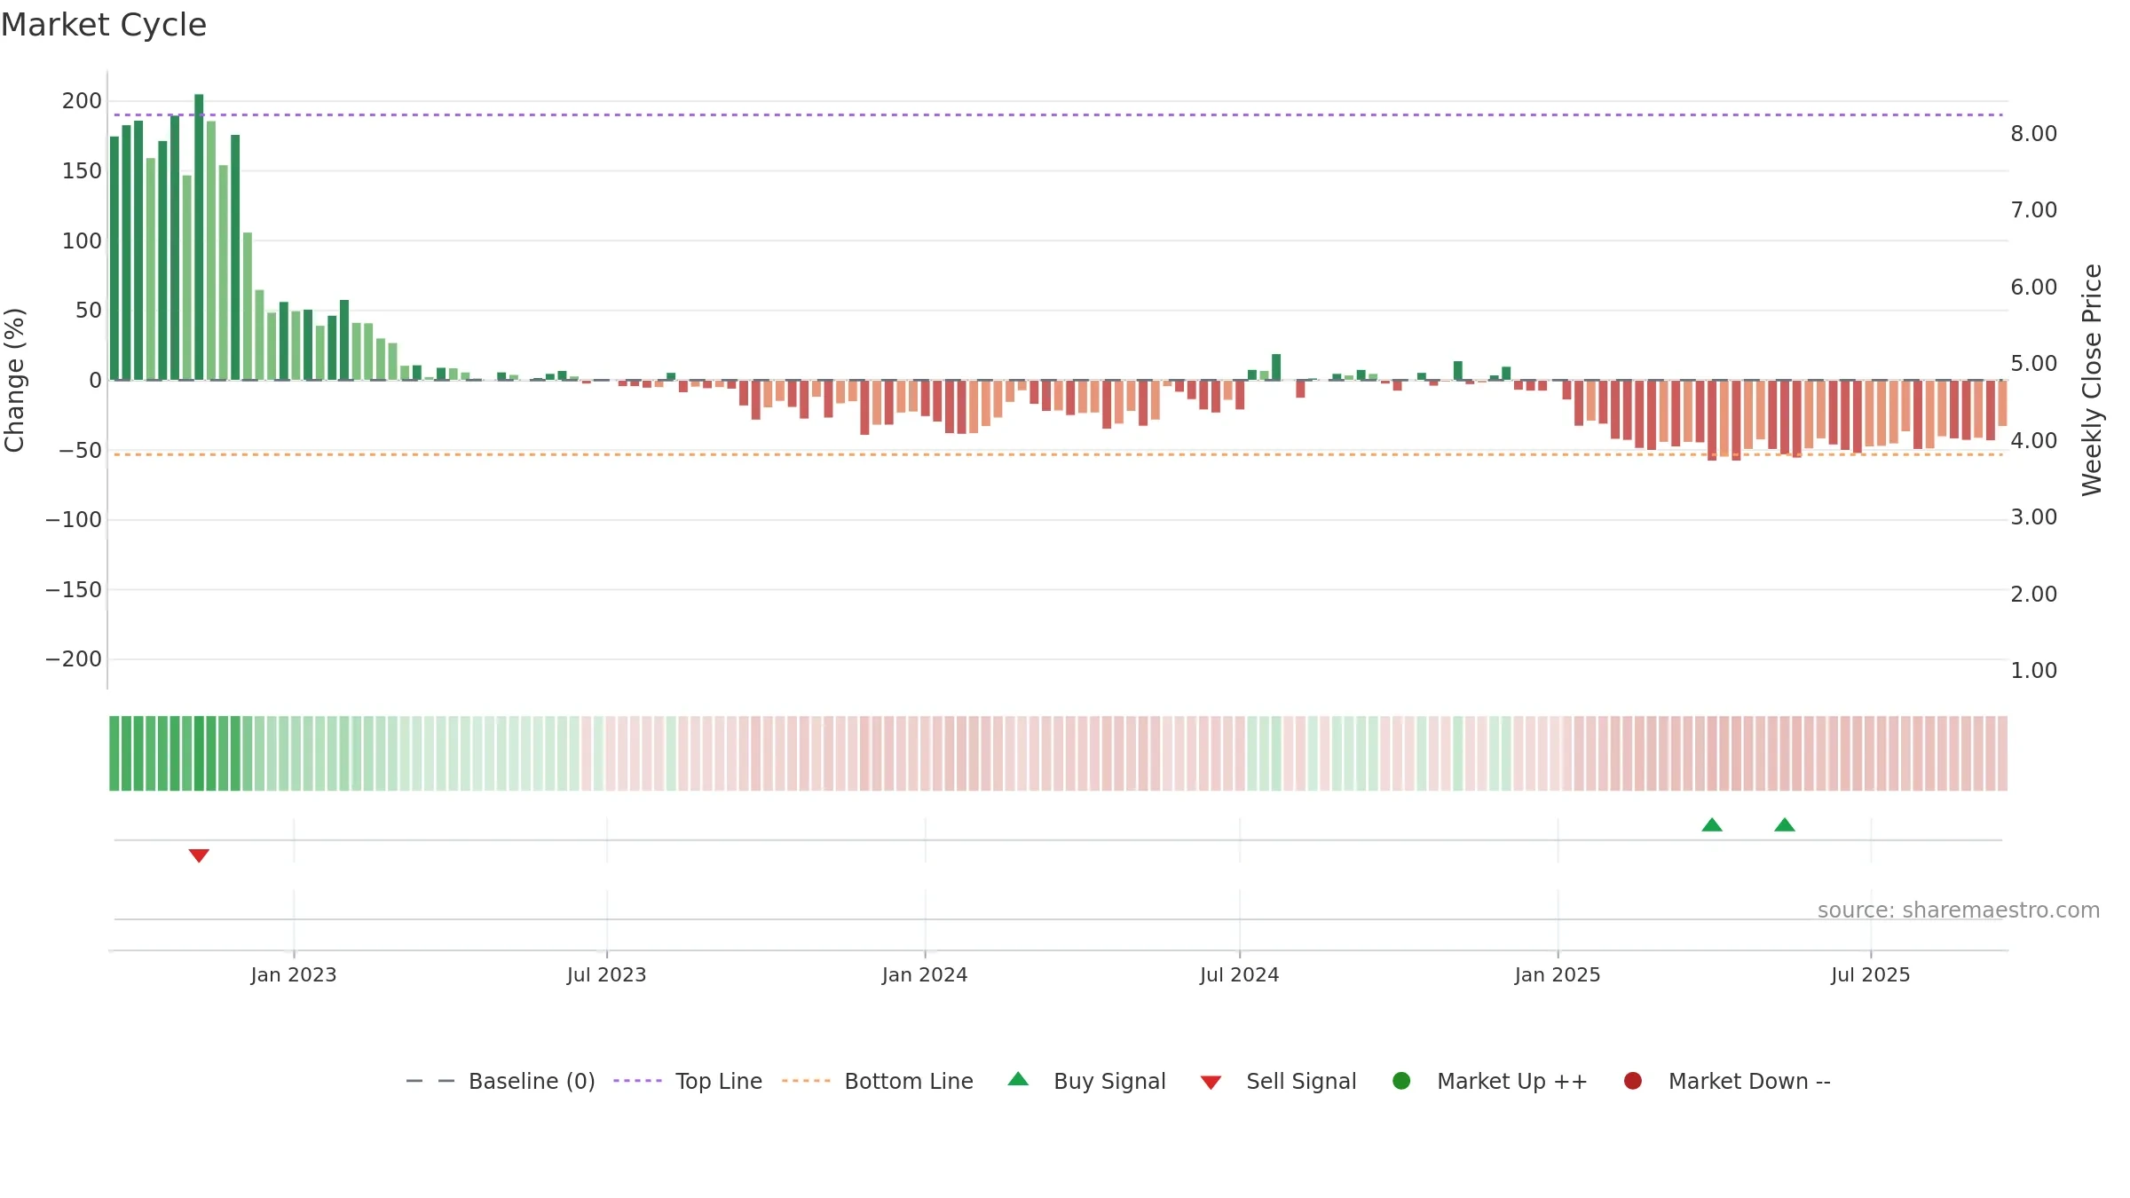This screenshot has width=2130, height=1198.
Task: Click the Change (%) axis title
Action: coord(15,380)
